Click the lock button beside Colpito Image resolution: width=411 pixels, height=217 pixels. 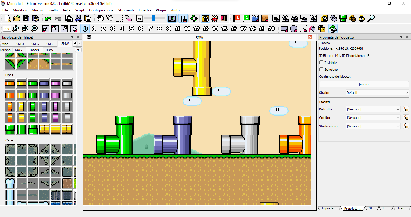(x=406, y=118)
